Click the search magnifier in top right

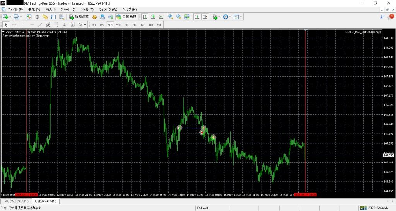tap(382, 17)
